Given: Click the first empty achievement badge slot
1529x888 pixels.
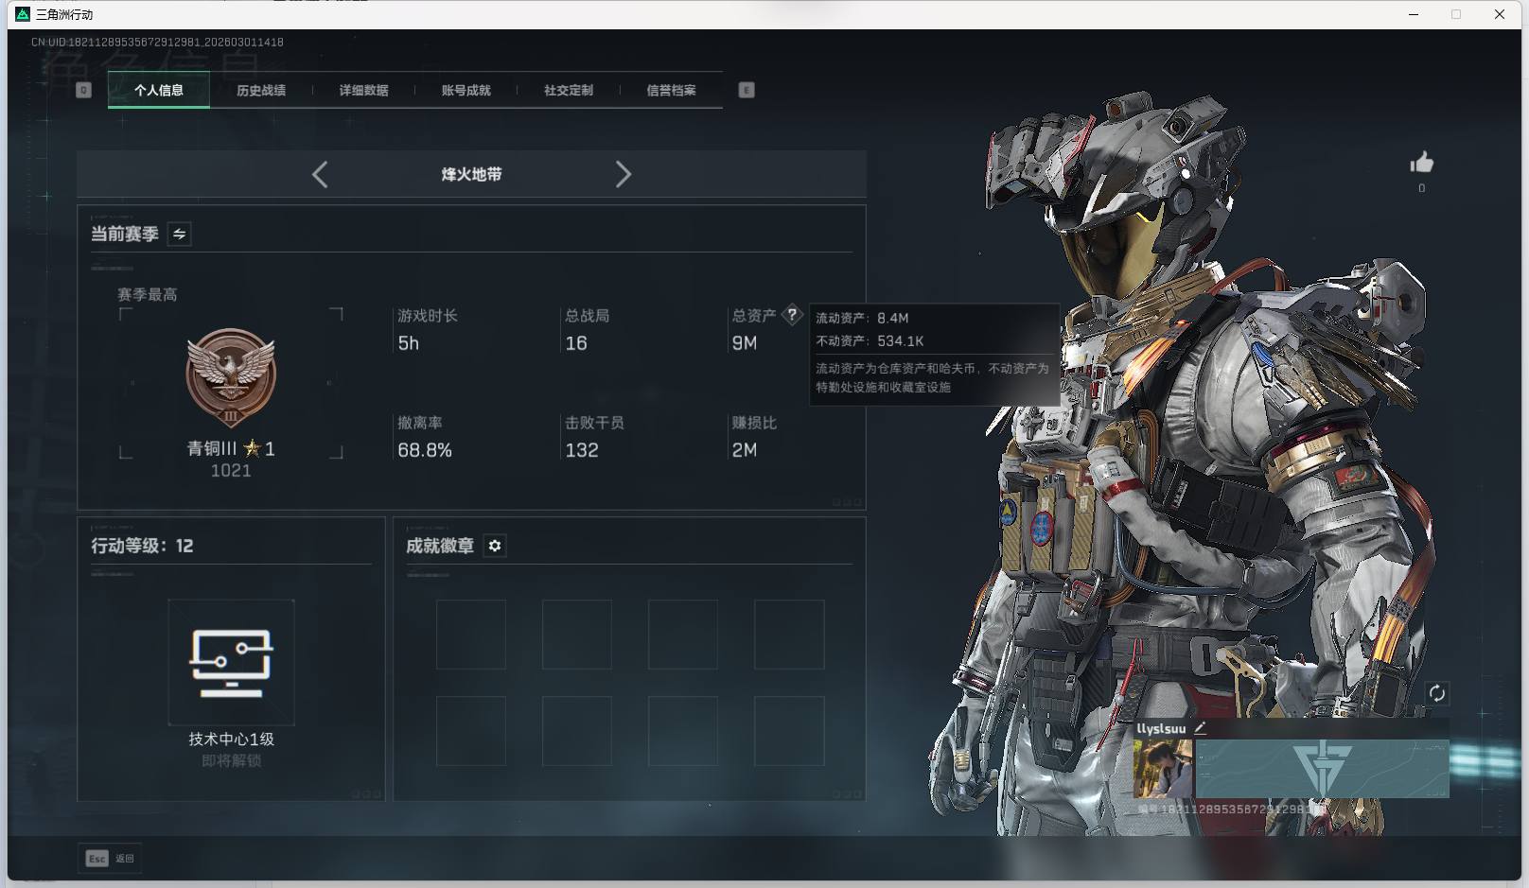Looking at the screenshot, I should pyautogui.click(x=470, y=635).
